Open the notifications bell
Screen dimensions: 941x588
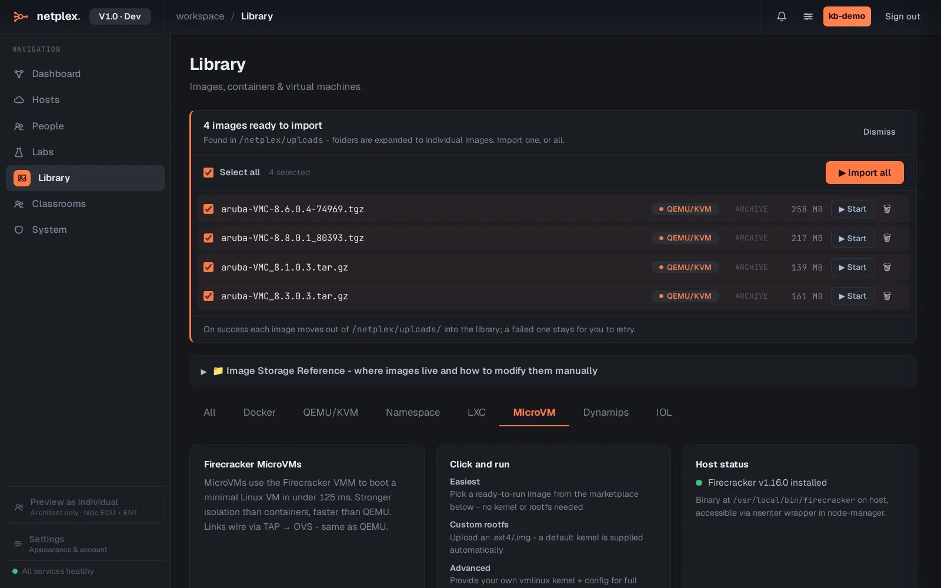782,16
